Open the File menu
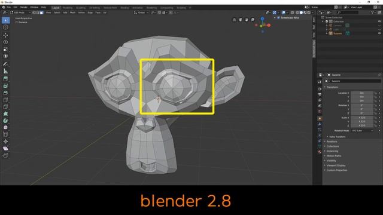The height and width of the screenshot is (215, 383). click(x=9, y=7)
